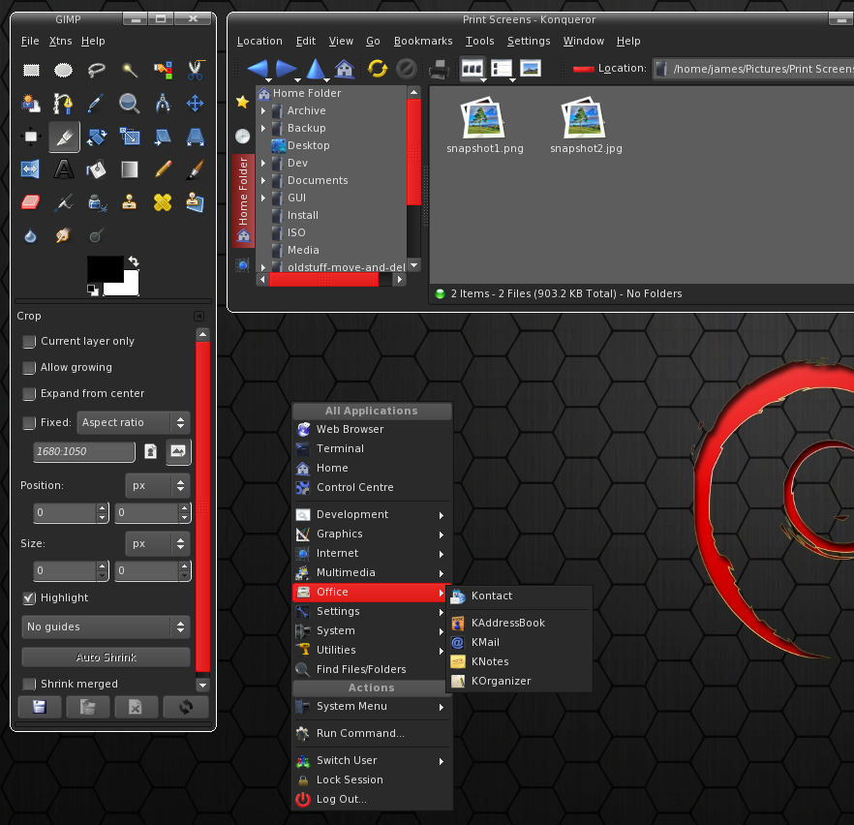Launch KMail from Office submenu
This screenshot has width=854, height=825.
point(519,643)
